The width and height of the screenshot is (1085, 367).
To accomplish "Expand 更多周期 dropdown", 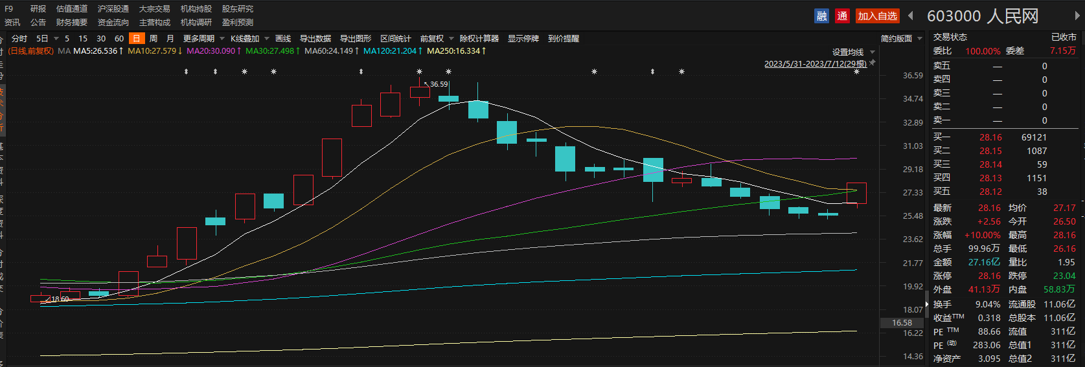I will (x=222, y=39).
